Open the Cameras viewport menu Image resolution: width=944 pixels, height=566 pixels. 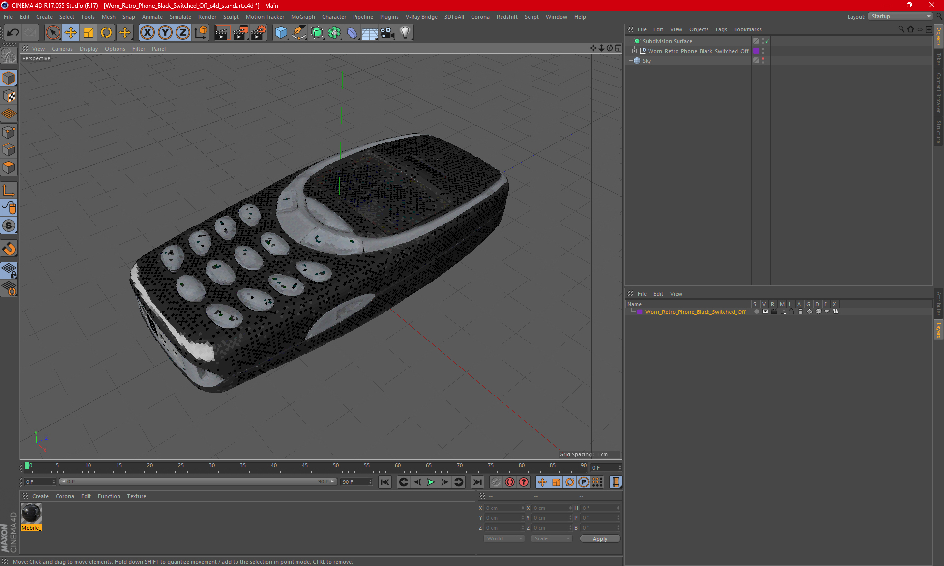(62, 49)
